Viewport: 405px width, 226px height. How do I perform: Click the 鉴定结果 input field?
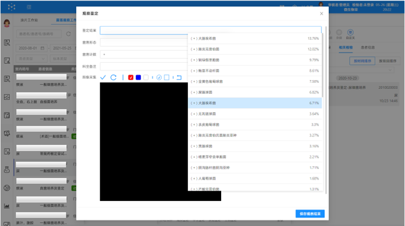tap(210, 30)
